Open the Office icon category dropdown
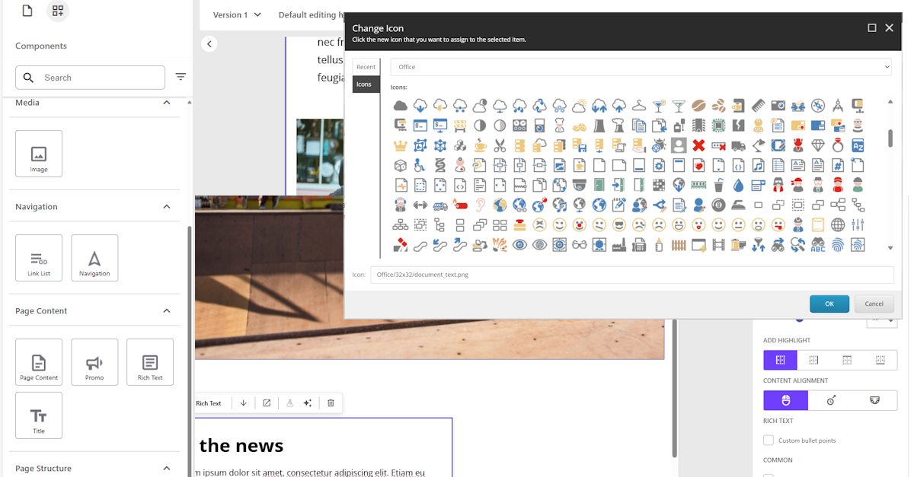914x477 pixels. coord(641,67)
